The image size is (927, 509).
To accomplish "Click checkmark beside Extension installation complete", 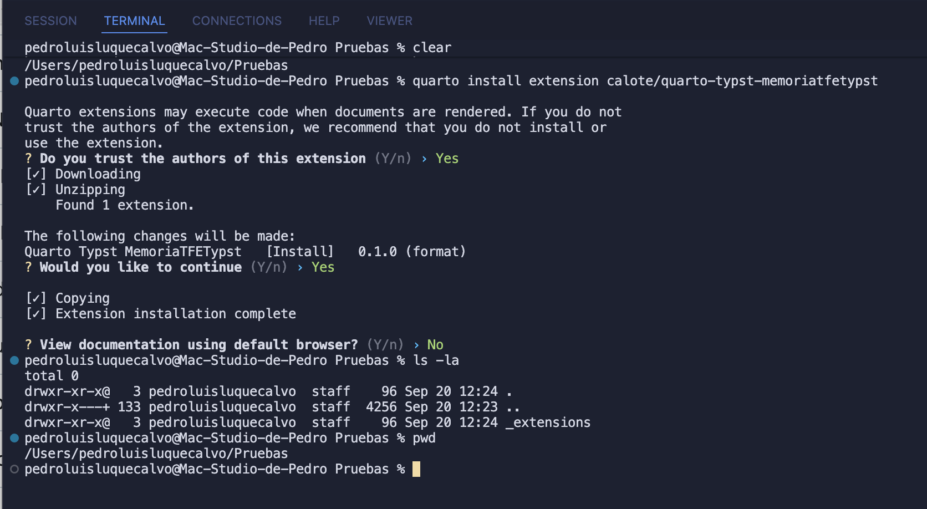I will pos(36,314).
